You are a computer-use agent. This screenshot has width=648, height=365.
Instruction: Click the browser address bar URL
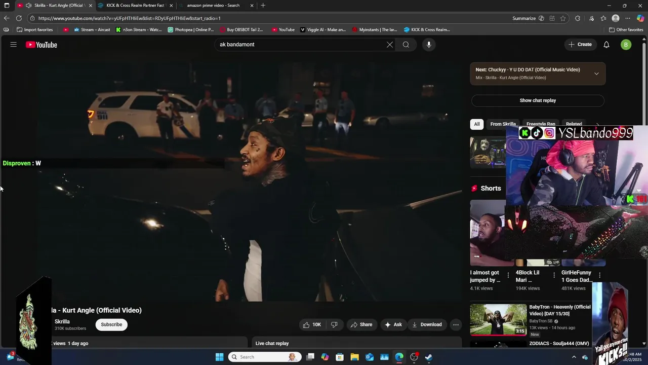129,18
